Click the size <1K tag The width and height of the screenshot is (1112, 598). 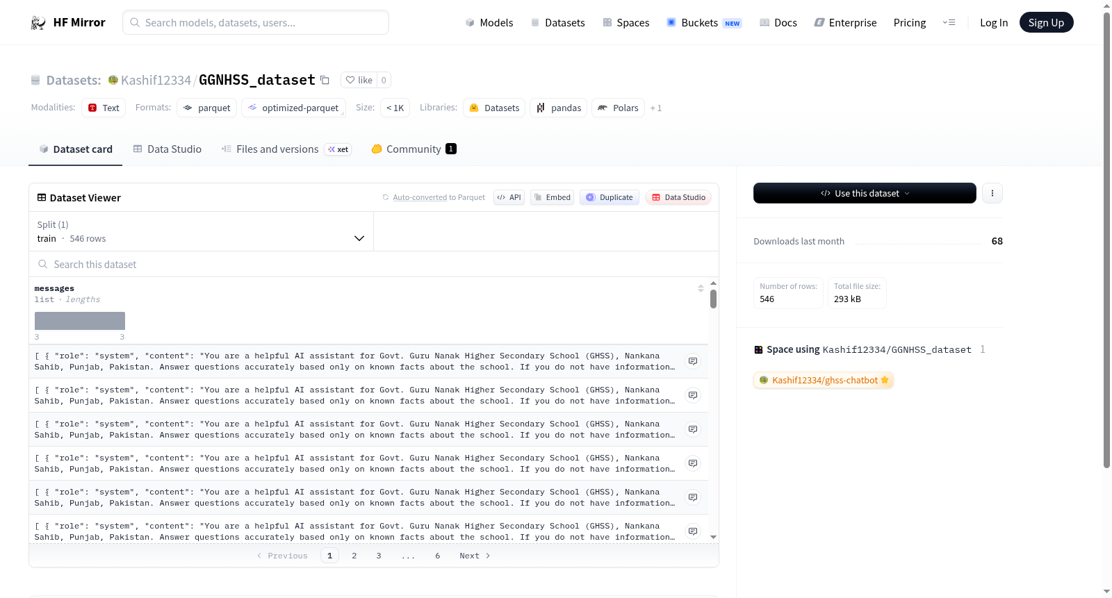395,108
